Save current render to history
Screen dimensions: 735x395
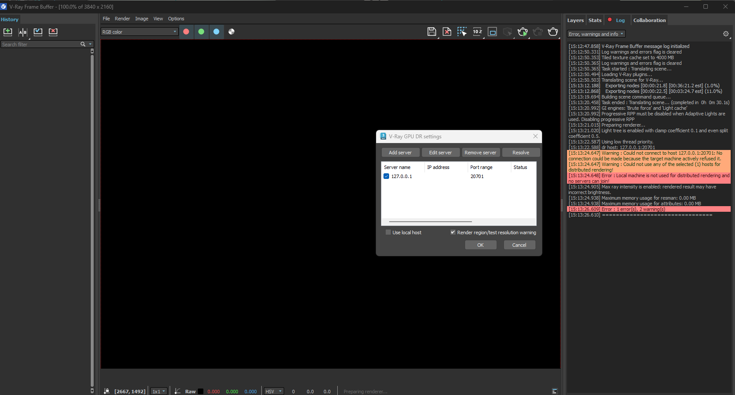pos(8,32)
